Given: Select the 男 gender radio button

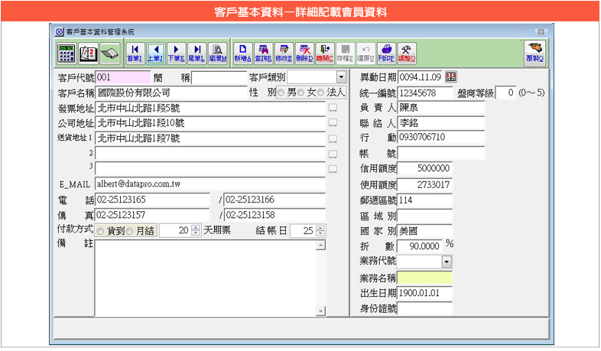Looking at the screenshot, I should [x=281, y=93].
